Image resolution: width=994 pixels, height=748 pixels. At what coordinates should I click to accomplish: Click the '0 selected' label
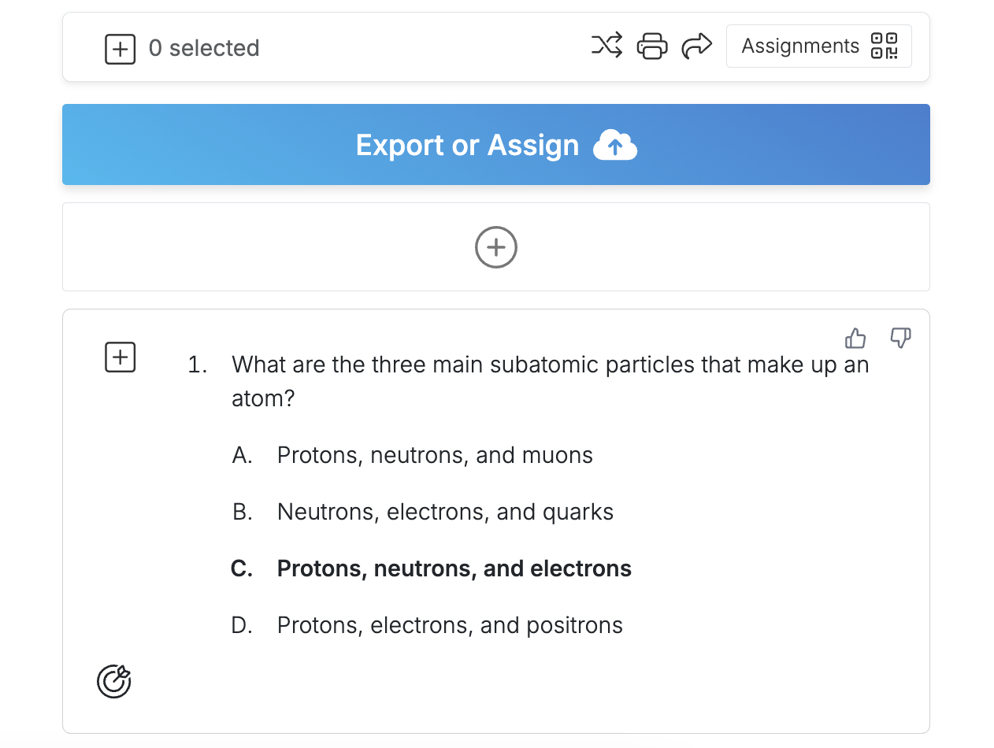(204, 49)
